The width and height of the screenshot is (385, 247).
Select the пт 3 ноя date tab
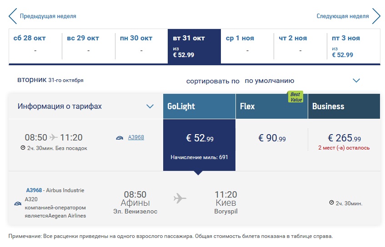click(x=353, y=46)
